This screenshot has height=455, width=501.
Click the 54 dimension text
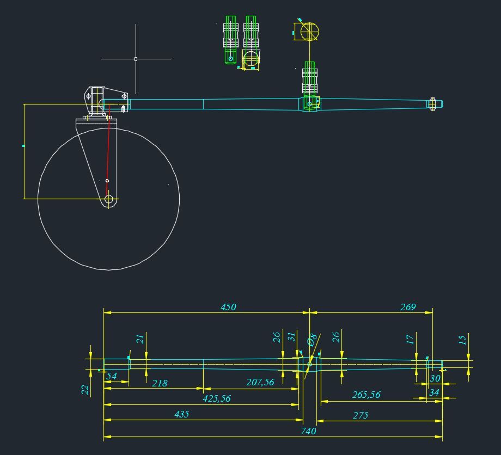(112, 376)
